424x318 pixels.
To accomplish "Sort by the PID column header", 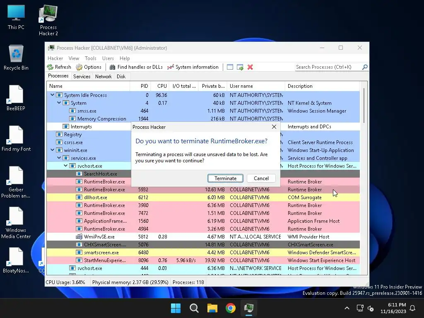I will pos(140,86).
